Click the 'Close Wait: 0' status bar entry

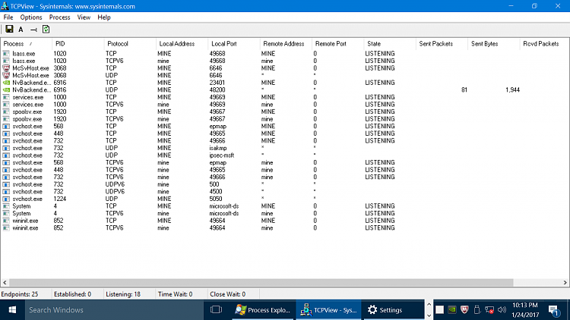[227, 294]
